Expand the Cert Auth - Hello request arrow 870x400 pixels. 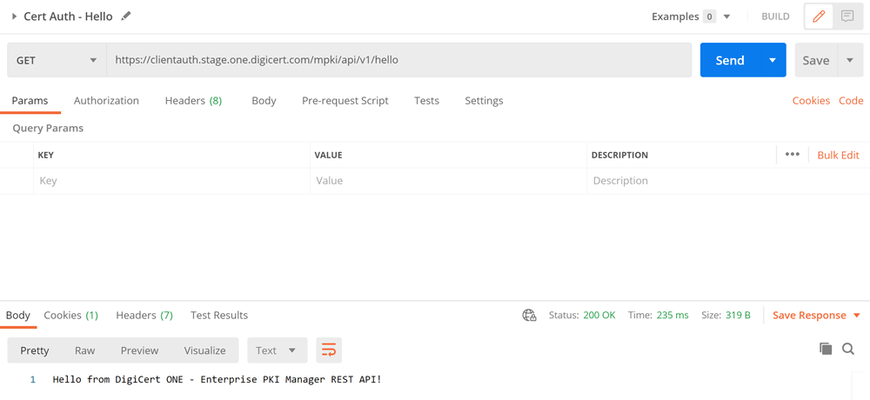click(x=15, y=17)
